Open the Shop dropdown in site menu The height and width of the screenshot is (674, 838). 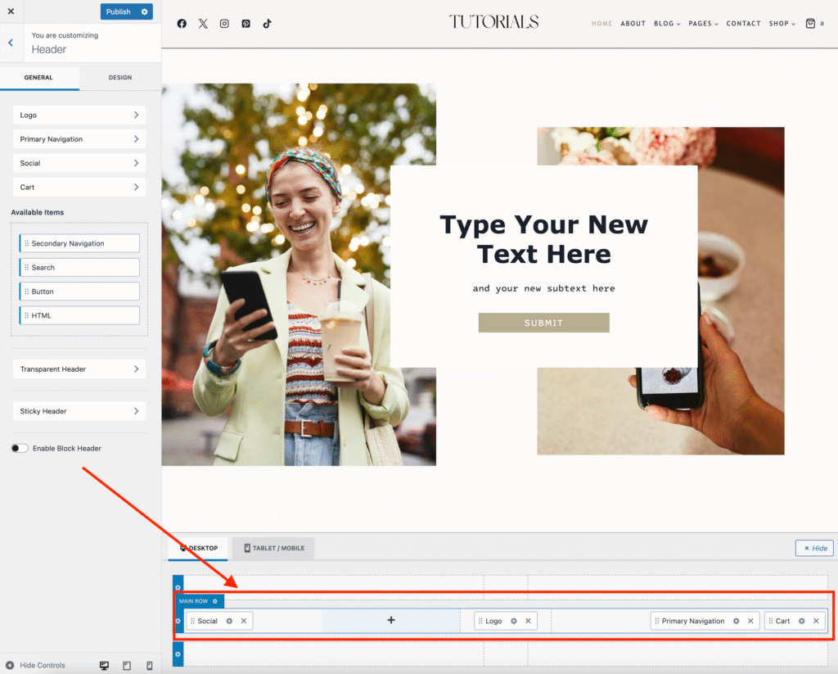coord(782,24)
